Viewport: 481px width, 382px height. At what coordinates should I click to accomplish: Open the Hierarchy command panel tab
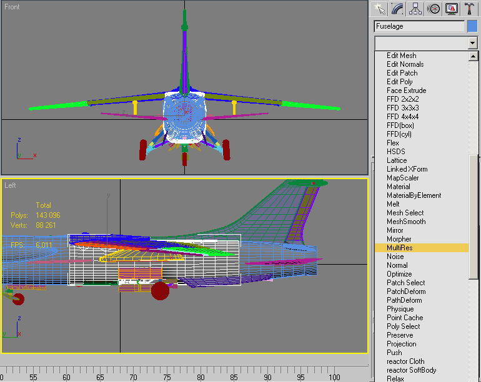tap(415, 9)
